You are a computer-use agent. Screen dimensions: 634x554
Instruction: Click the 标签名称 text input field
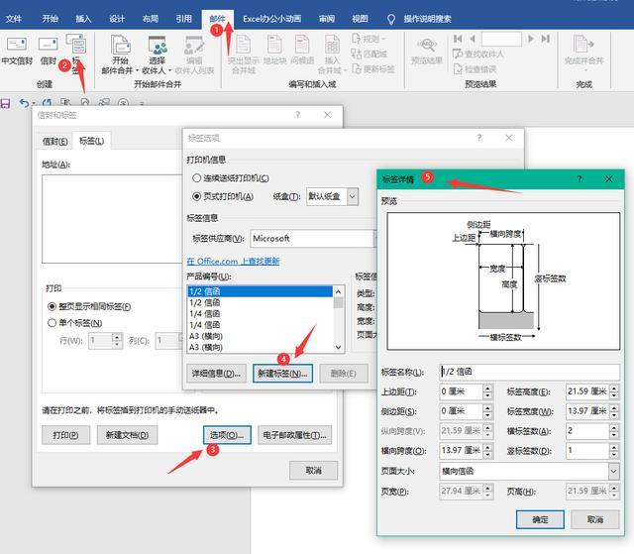[529, 372]
